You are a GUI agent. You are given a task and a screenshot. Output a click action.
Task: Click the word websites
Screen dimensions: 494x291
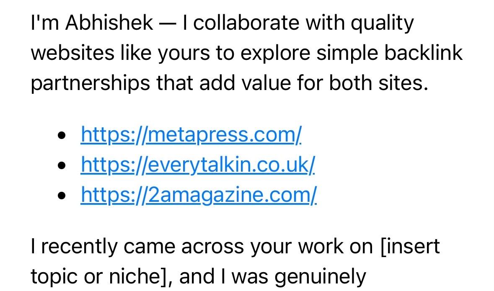point(72,53)
